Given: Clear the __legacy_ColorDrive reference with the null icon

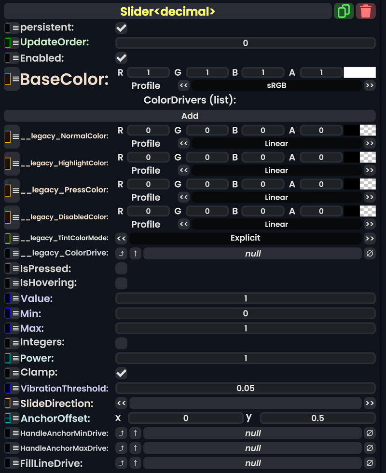Looking at the screenshot, I should tap(370, 253).
